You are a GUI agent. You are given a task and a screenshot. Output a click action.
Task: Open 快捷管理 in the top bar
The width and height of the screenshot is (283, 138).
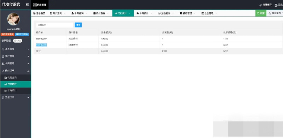[40, 5]
